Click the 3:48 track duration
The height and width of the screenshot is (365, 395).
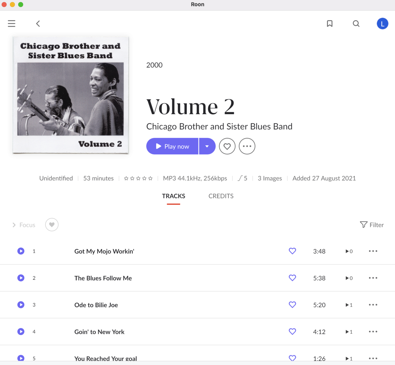coord(319,251)
